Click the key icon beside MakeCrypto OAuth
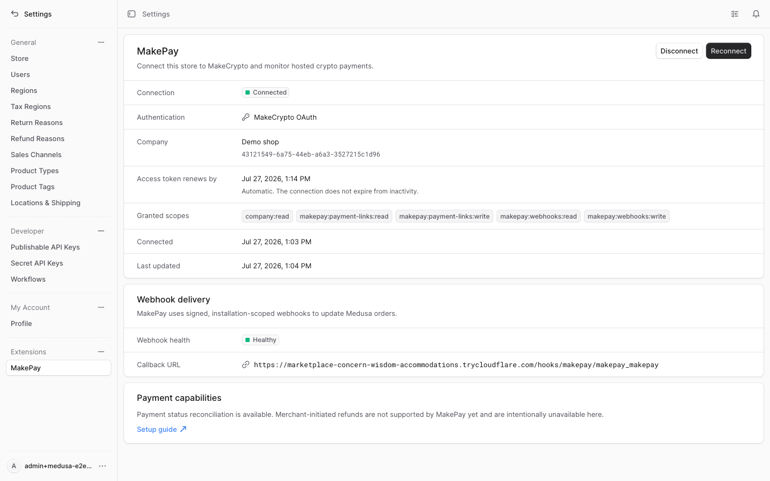This screenshot has height=481, width=770. tap(246, 117)
